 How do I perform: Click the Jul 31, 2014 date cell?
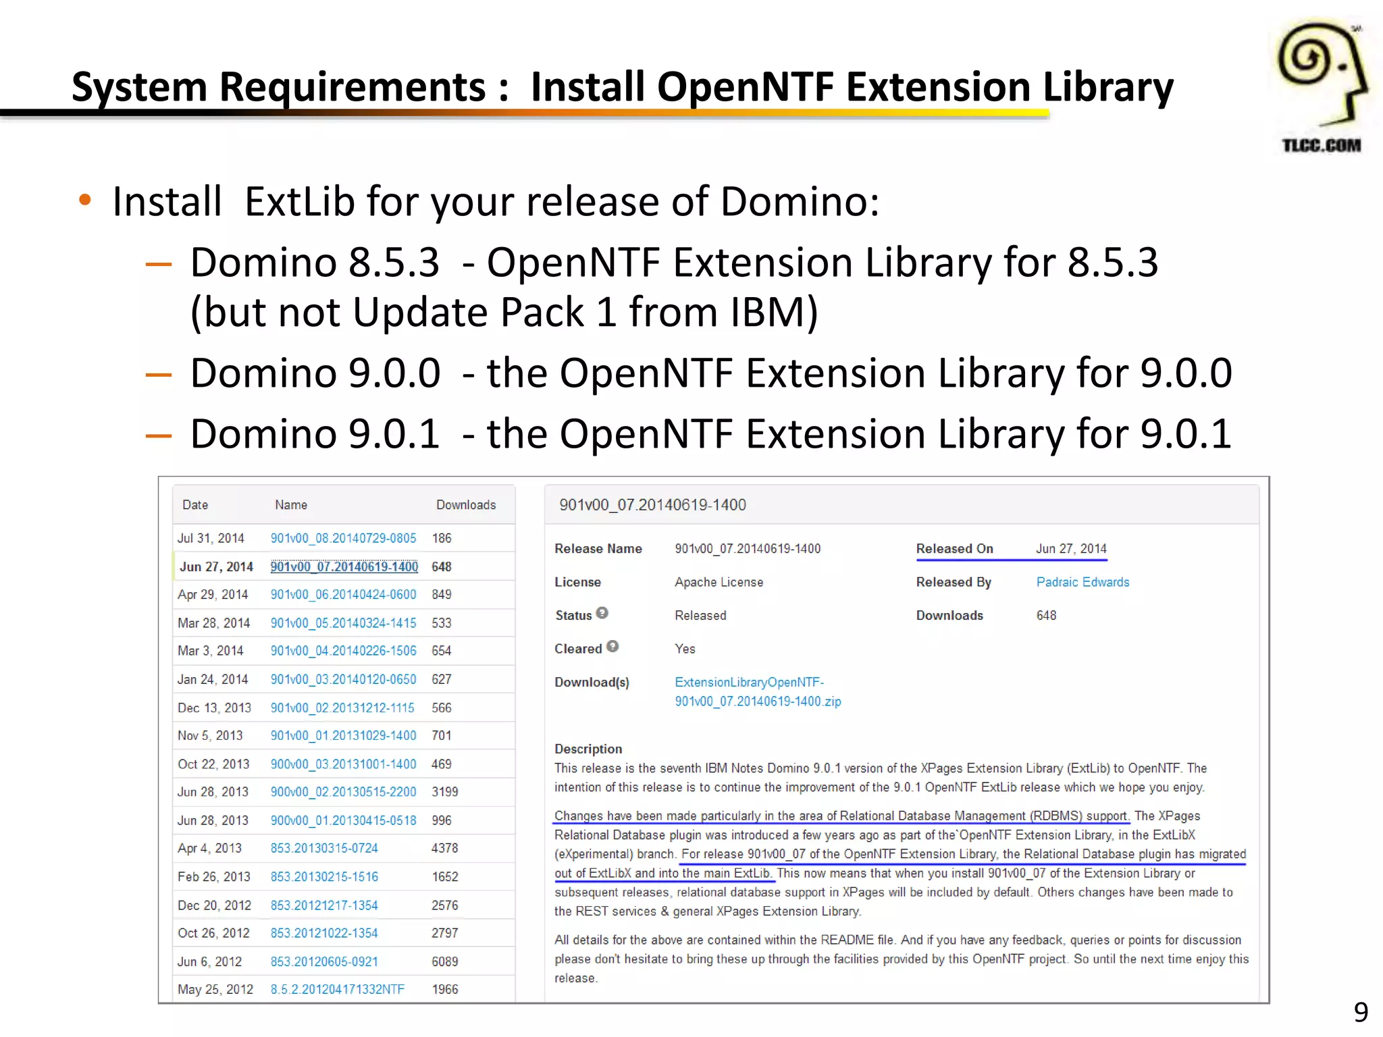[x=211, y=538]
